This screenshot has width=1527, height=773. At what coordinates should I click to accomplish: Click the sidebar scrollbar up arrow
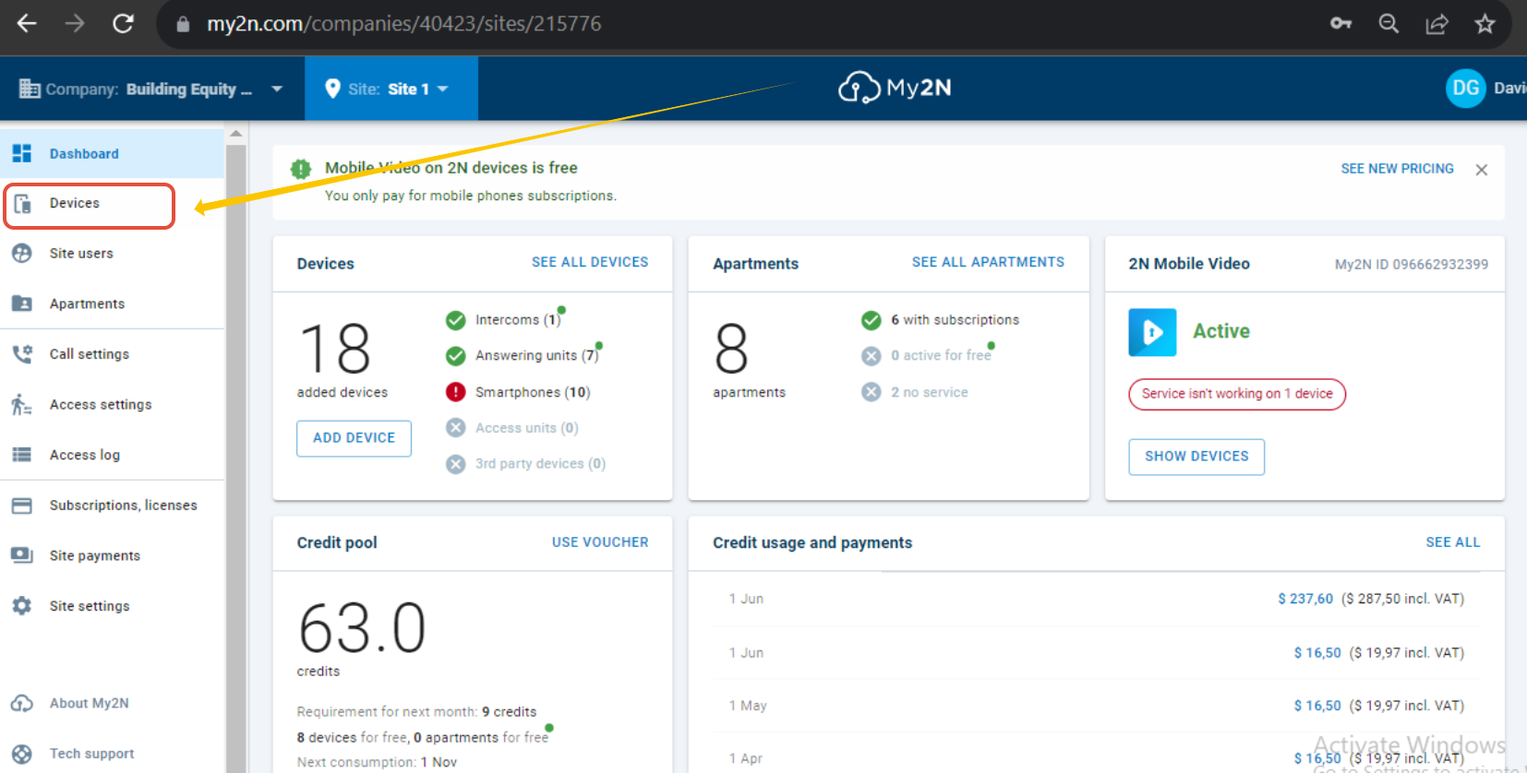tap(236, 134)
